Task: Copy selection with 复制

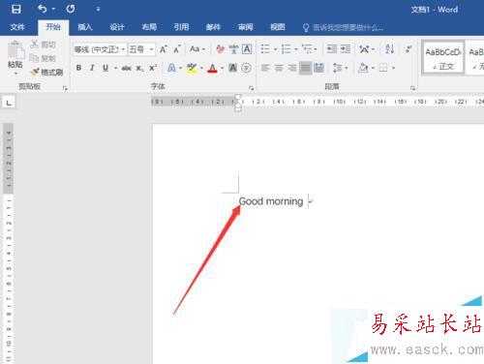Action: coord(43,58)
